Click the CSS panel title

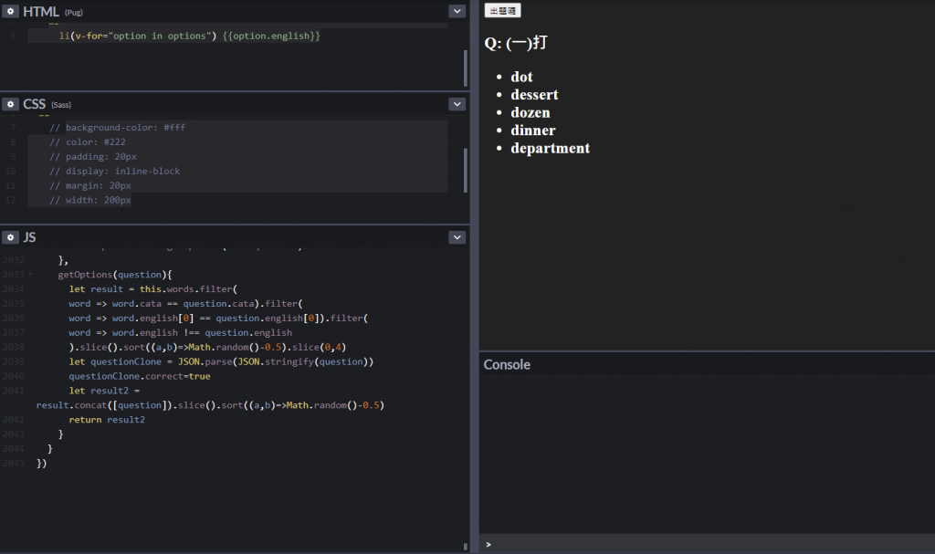point(34,104)
